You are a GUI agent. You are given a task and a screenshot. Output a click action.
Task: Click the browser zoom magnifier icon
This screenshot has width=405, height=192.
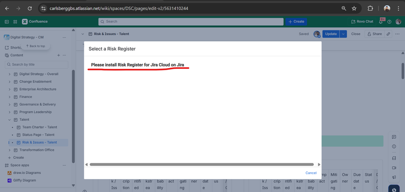344,9
